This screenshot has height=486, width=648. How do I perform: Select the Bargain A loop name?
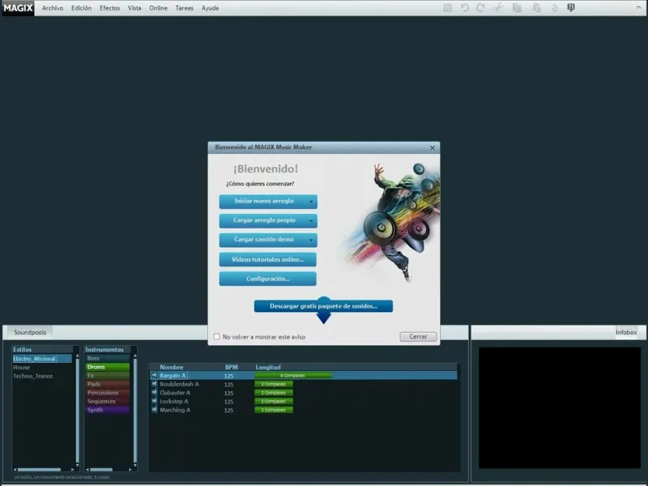[x=173, y=375]
